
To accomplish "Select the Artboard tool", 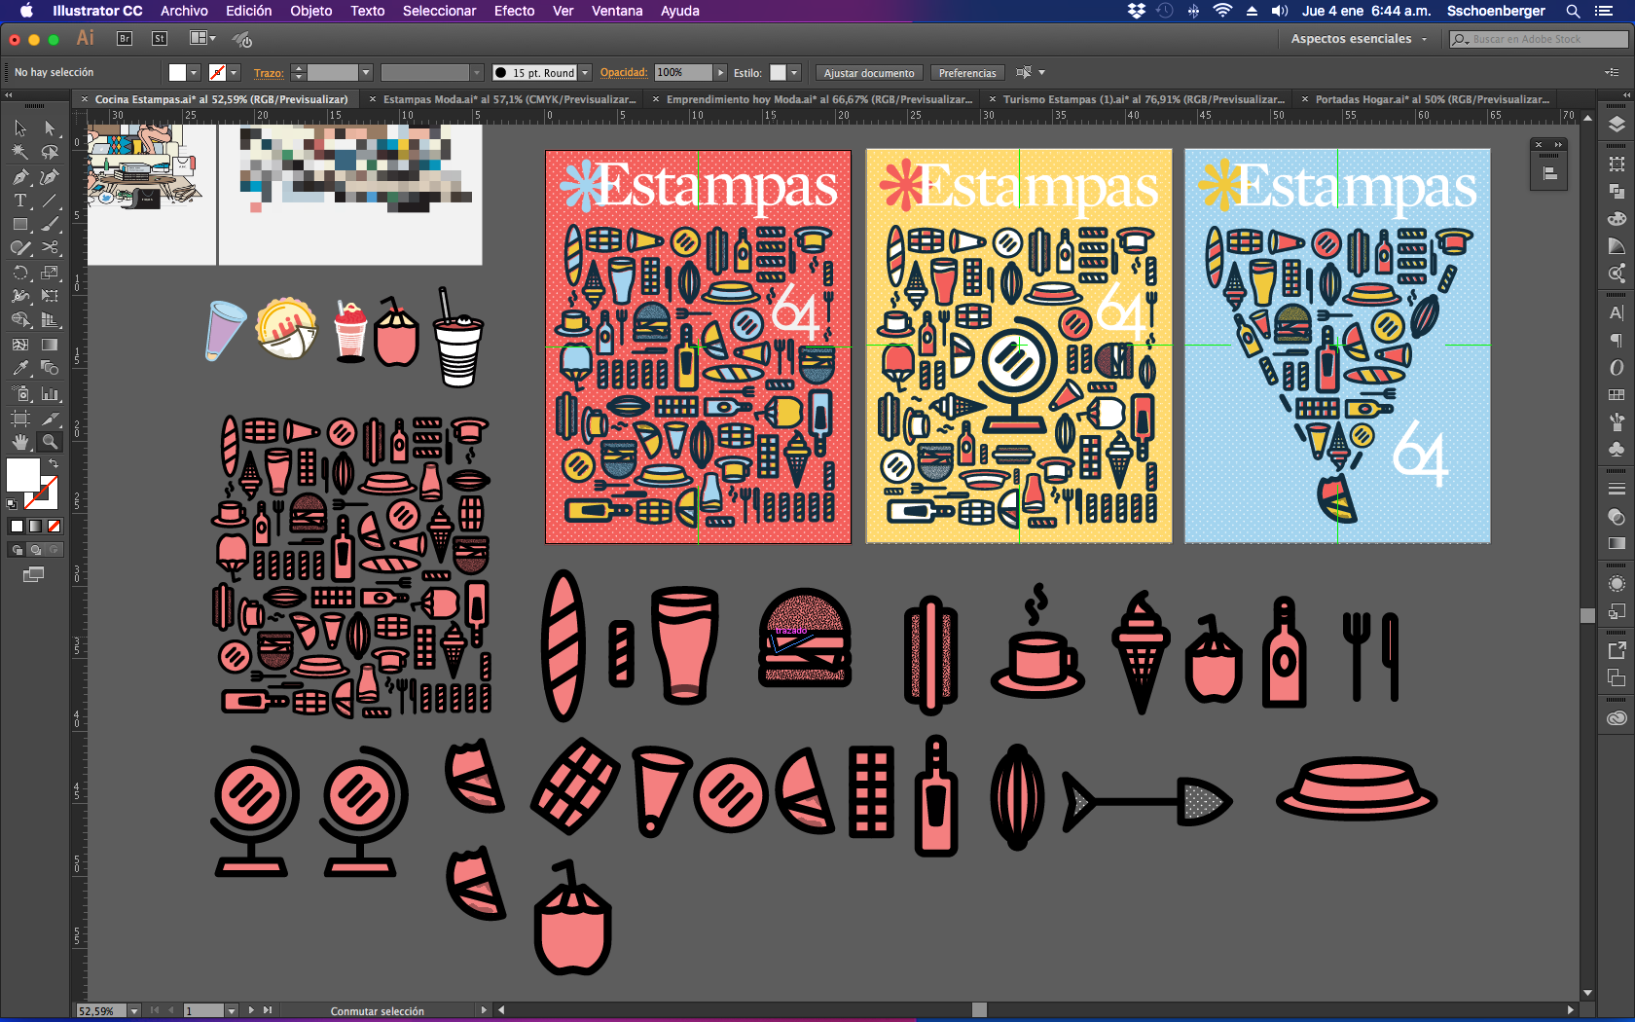I will [20, 419].
